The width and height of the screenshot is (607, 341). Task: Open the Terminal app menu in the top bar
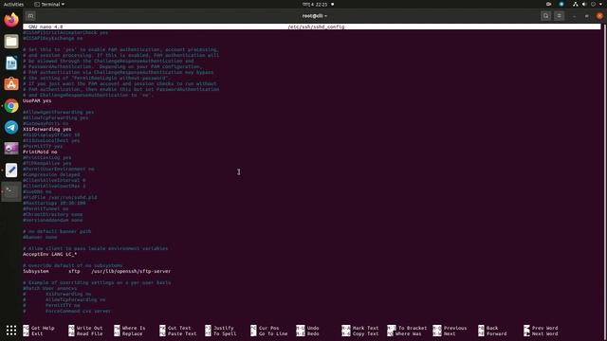(49, 4)
